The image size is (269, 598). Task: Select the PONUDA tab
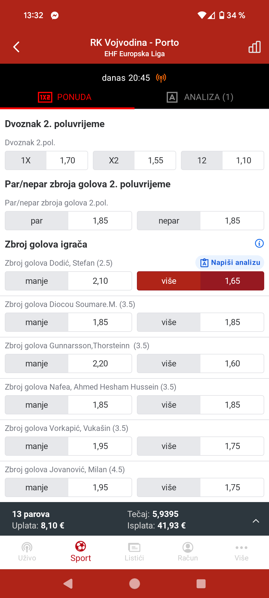coord(65,97)
